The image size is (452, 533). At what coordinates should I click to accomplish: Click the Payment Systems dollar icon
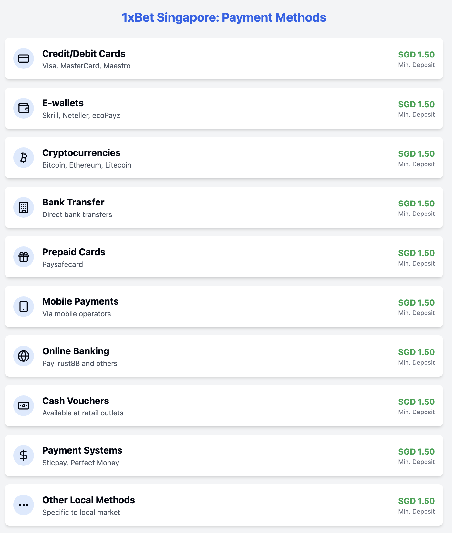click(x=24, y=455)
